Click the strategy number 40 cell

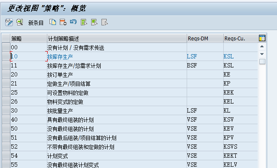coord(29,119)
